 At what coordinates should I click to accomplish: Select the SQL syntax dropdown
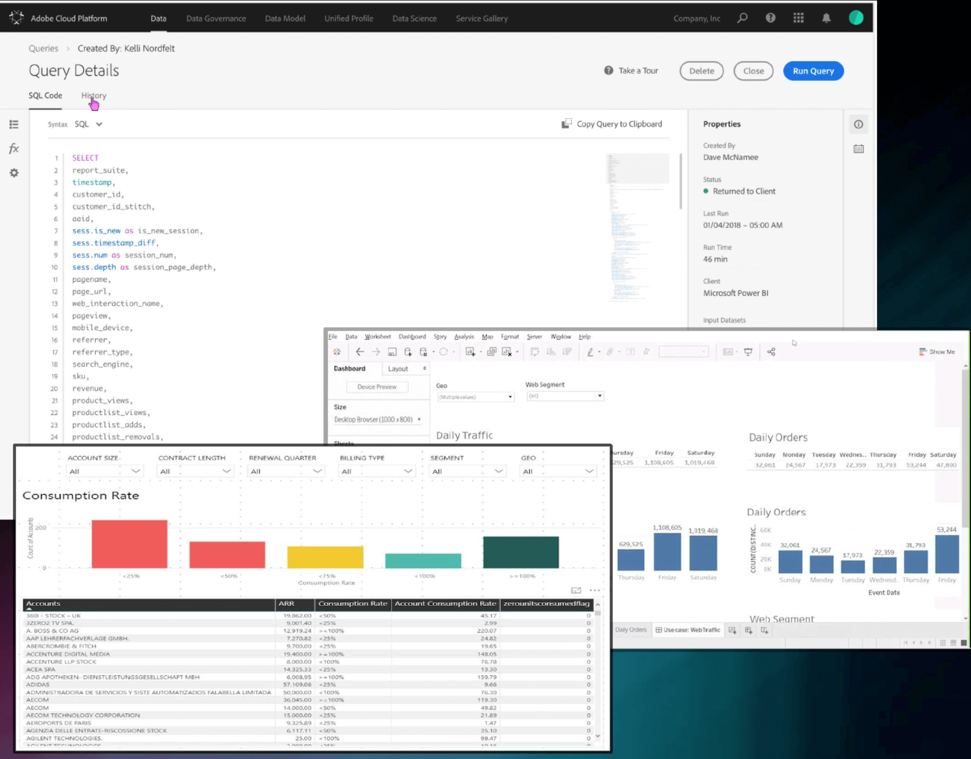click(88, 123)
